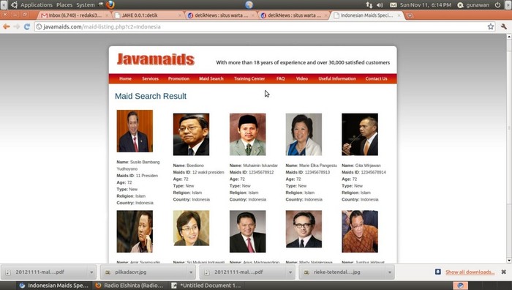
Task: Open System menu
Action: 86,5
